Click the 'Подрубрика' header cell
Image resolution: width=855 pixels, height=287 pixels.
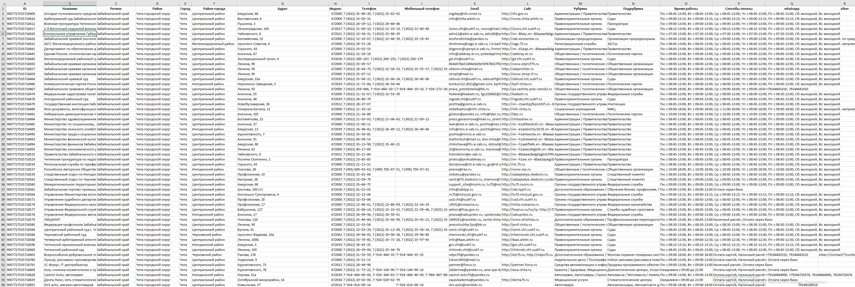click(633, 9)
